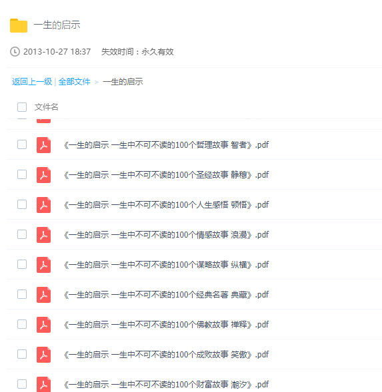
Task: Open file 100个情感故事 浪漫.pdf
Action: [166, 235]
